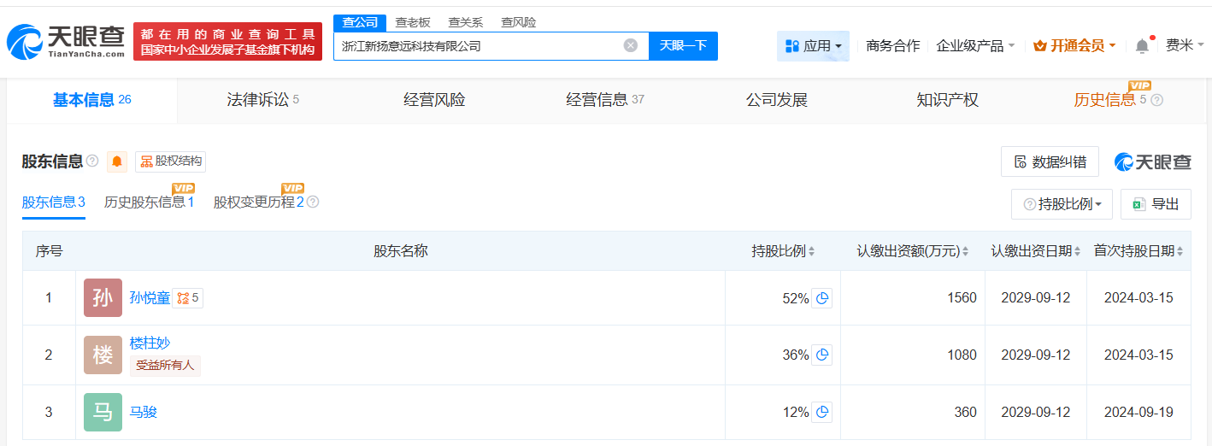
Task: Click the help icon beside 股东信息 heading
Action: [92, 161]
